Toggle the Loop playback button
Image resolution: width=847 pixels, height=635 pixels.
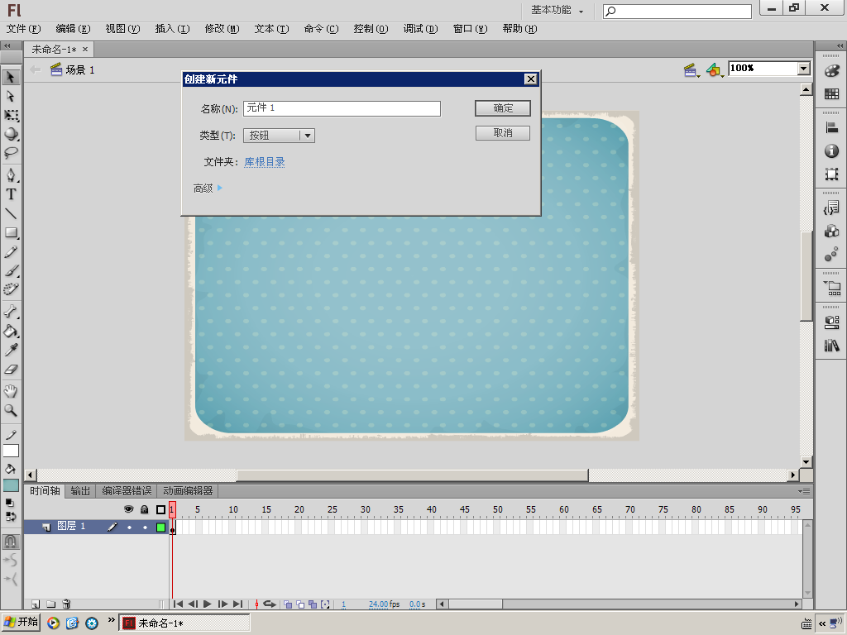pos(270,604)
